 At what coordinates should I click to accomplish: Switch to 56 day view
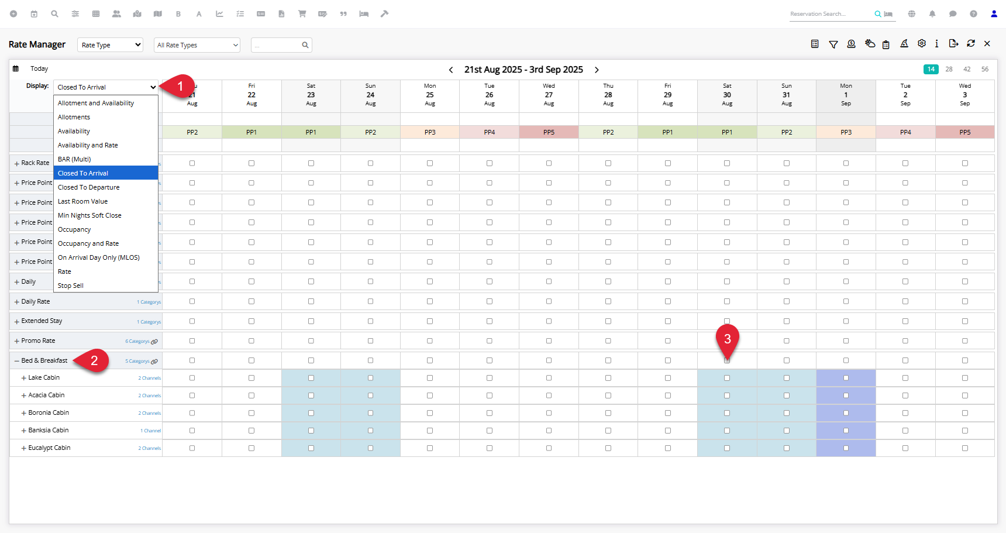pos(985,69)
